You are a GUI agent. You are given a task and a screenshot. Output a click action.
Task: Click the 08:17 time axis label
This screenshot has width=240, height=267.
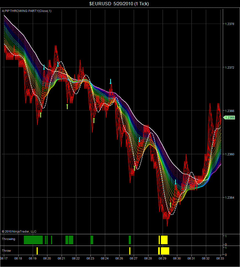tap(4, 258)
